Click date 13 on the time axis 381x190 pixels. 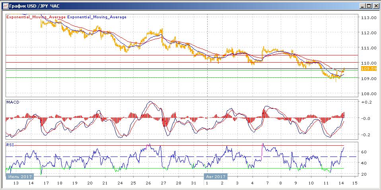(x=16, y=183)
